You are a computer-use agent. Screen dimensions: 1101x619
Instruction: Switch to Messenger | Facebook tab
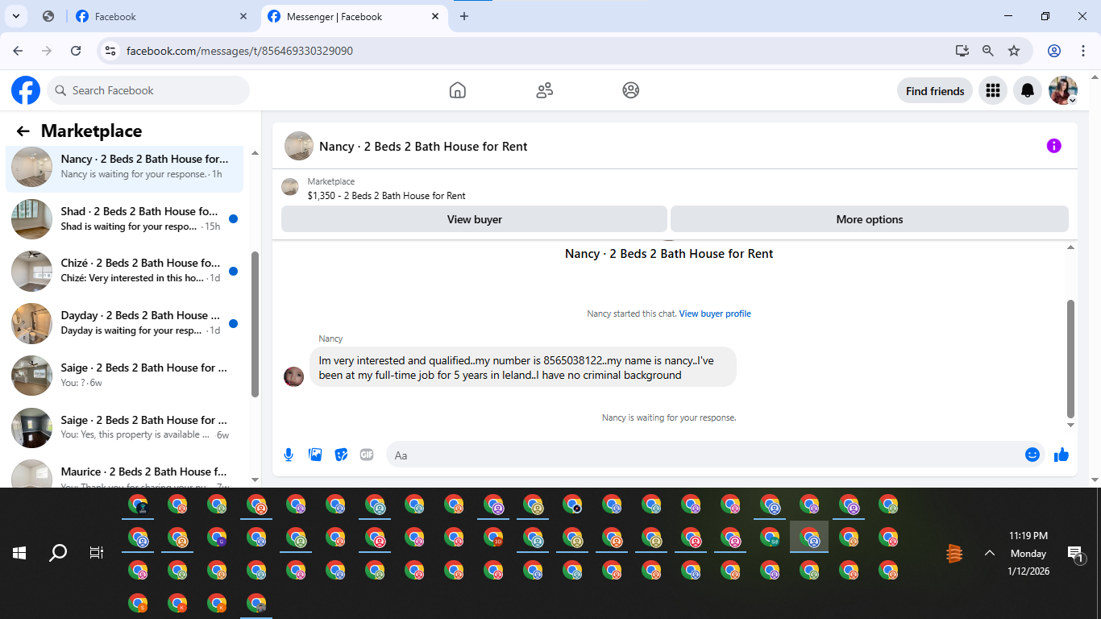[355, 16]
